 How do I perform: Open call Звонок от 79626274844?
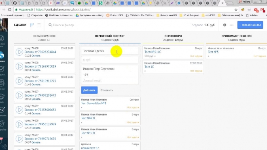click(x=40, y=52)
